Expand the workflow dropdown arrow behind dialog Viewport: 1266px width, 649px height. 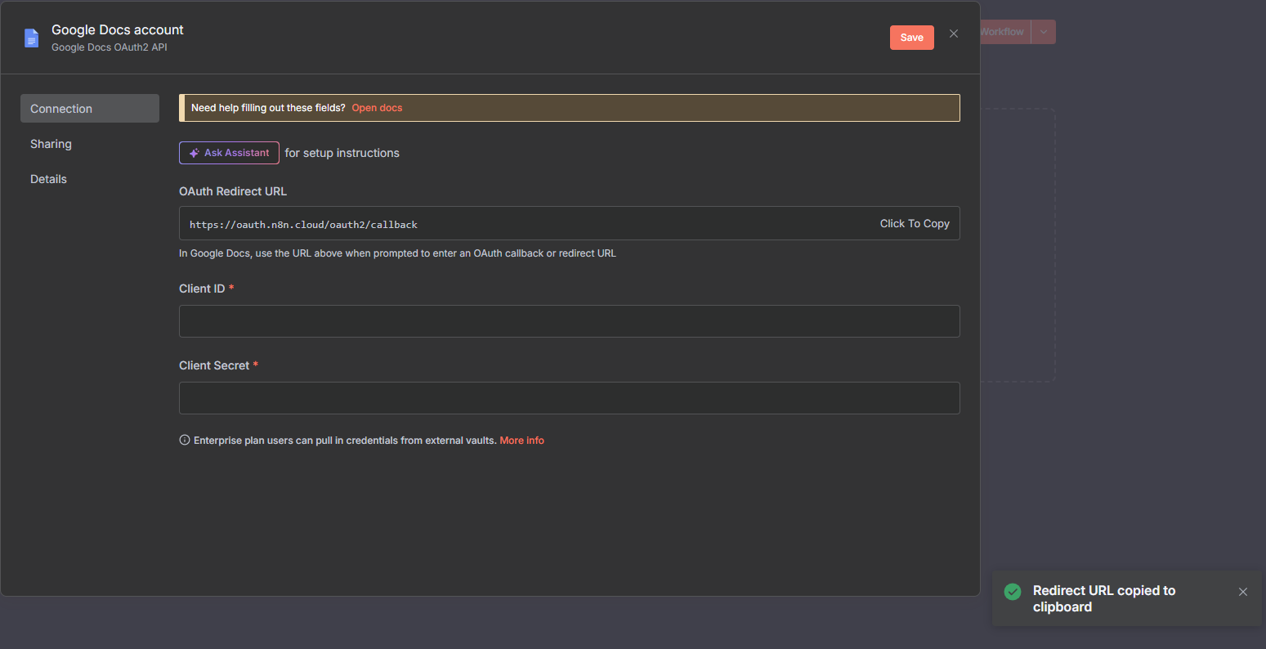point(1044,32)
